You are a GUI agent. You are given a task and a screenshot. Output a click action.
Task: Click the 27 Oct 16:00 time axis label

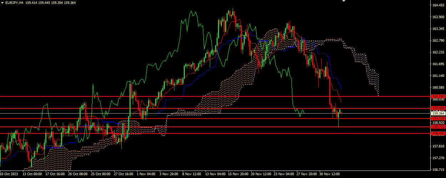pos(123,174)
